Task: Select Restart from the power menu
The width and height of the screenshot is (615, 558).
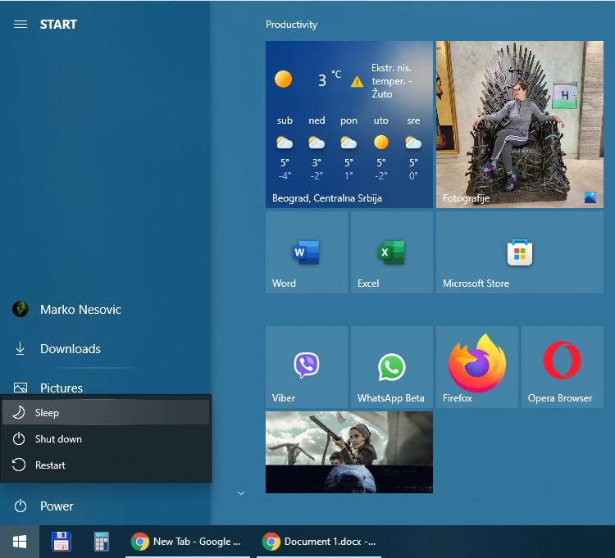Action: pyautogui.click(x=106, y=465)
